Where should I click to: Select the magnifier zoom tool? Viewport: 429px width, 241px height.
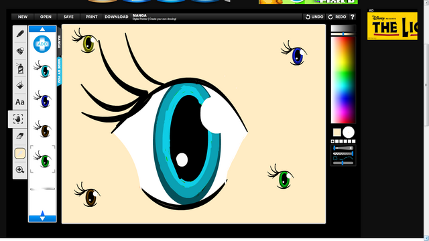20,169
